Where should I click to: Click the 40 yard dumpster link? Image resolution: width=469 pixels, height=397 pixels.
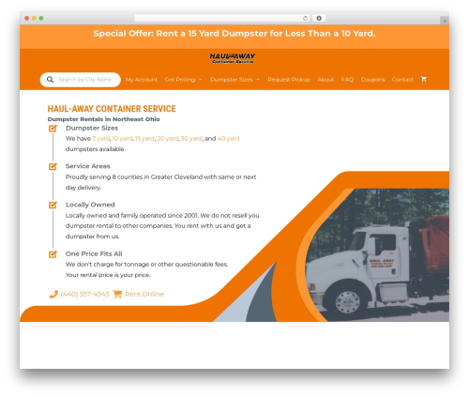(228, 139)
